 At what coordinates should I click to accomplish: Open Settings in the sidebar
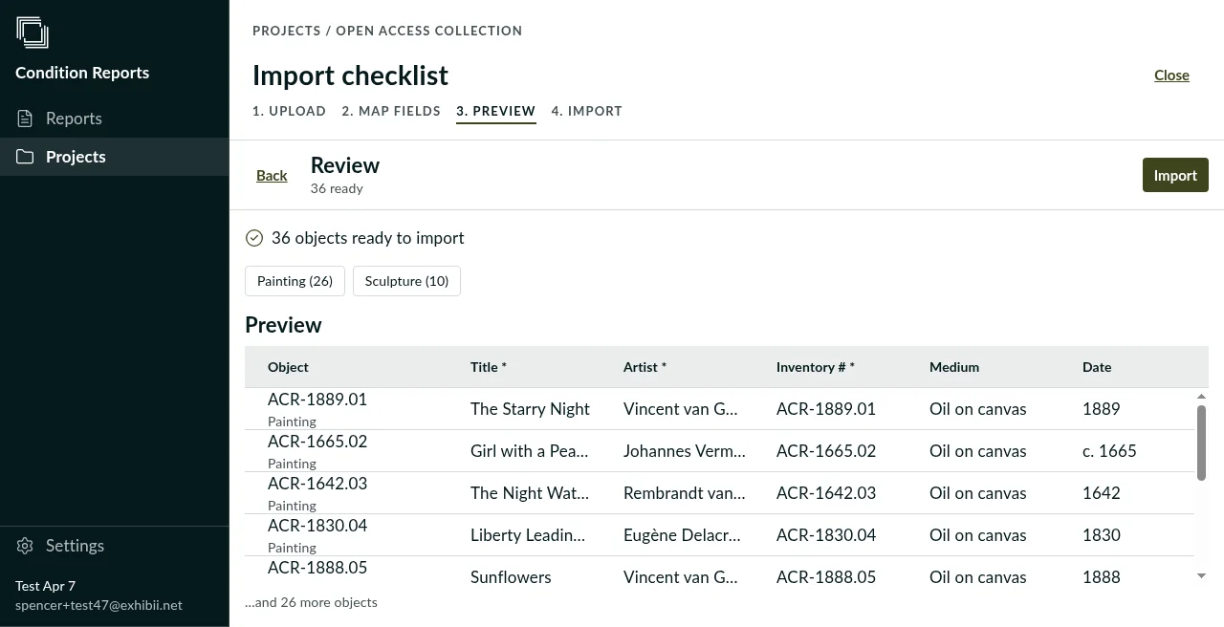(x=115, y=546)
